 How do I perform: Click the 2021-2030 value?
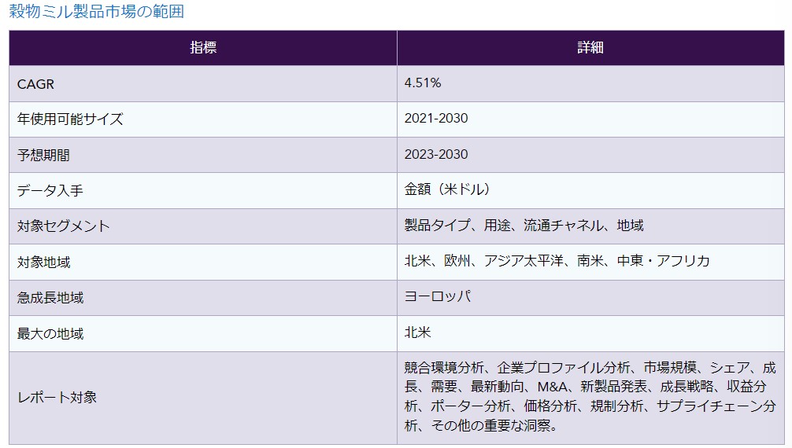tap(436, 118)
